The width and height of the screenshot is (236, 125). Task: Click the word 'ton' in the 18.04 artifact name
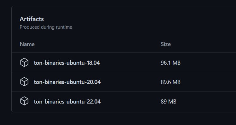(x=38, y=63)
